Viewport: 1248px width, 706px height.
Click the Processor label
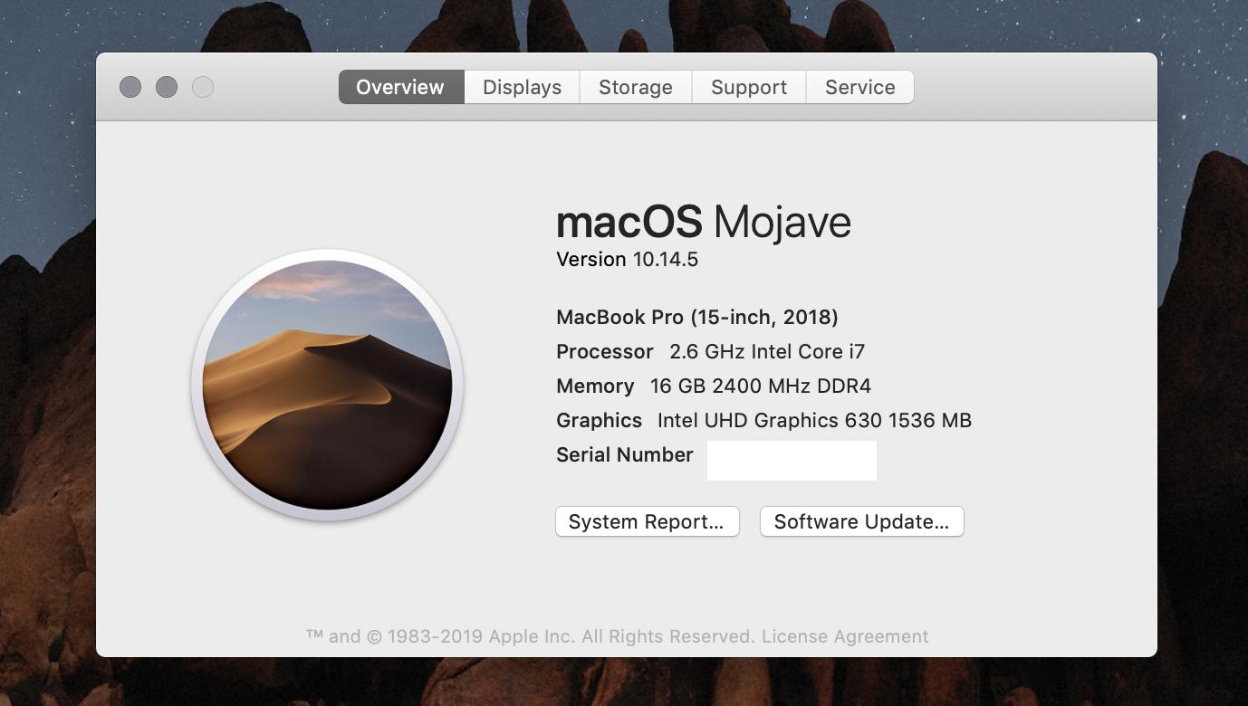(605, 351)
